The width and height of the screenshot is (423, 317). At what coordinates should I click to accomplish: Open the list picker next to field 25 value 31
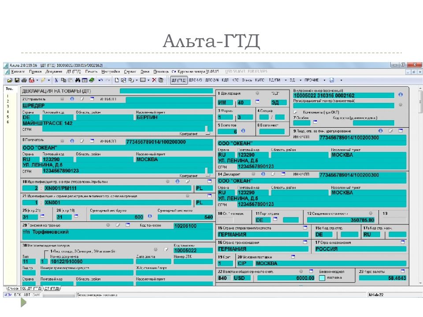click(x=42, y=216)
